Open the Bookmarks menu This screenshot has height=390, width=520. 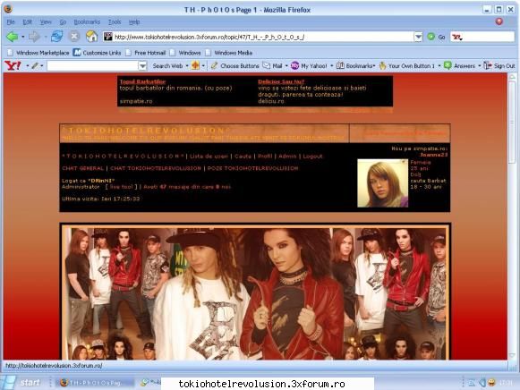click(x=87, y=21)
